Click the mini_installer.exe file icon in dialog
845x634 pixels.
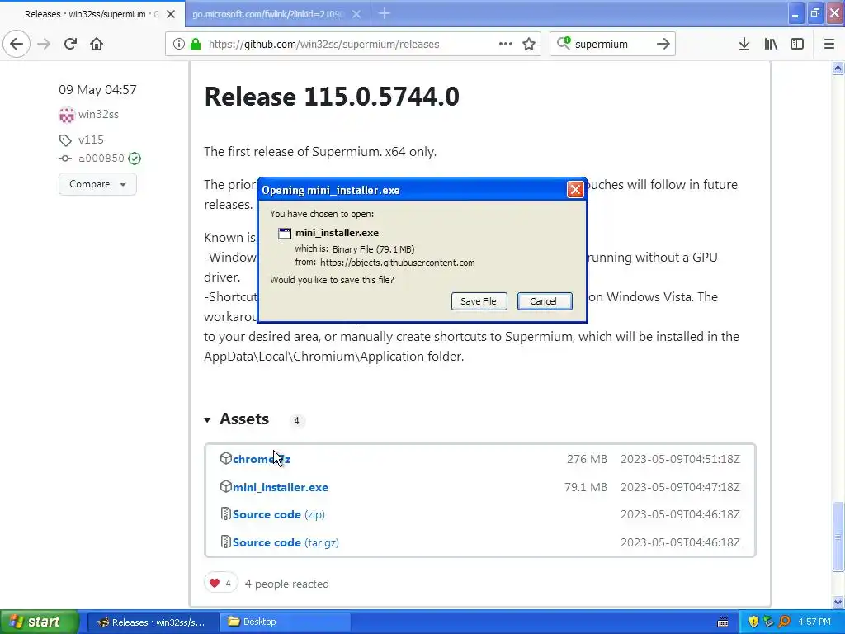click(284, 233)
